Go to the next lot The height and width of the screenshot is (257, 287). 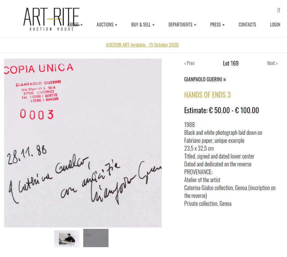(272, 63)
